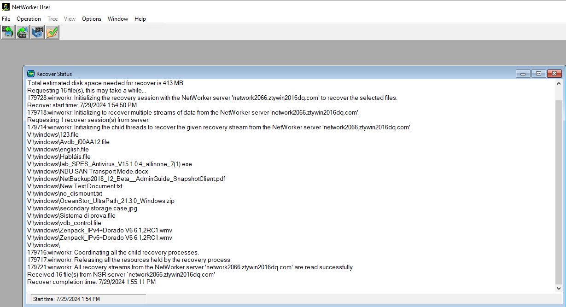This screenshot has width=566, height=307.
Task: Click the Verify checkmark toolbar icon
Action: click(52, 32)
